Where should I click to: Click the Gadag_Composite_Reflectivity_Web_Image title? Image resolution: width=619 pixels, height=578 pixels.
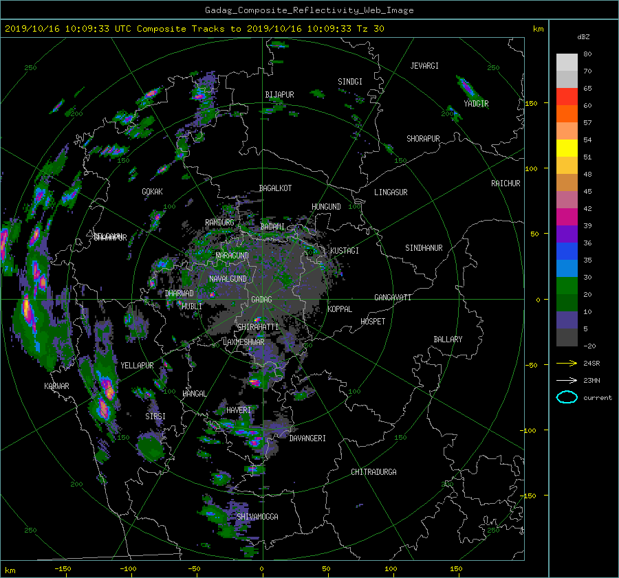point(309,10)
